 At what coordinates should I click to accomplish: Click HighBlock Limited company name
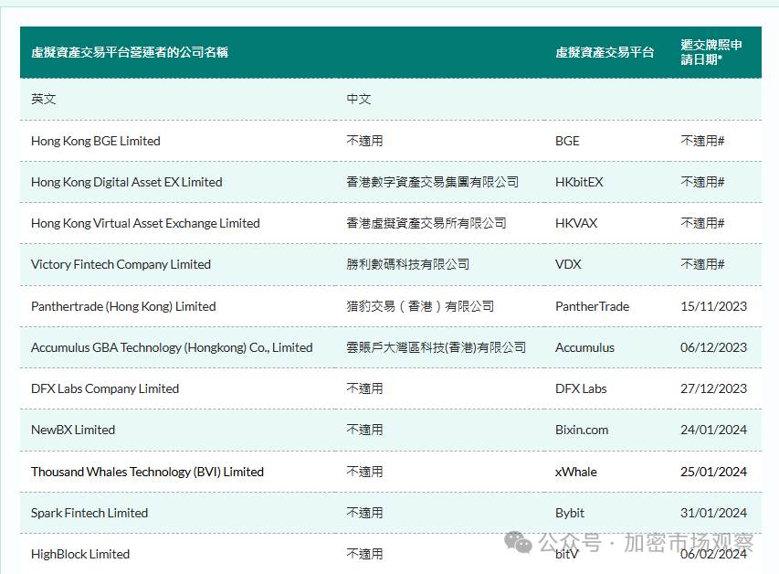click(x=80, y=554)
